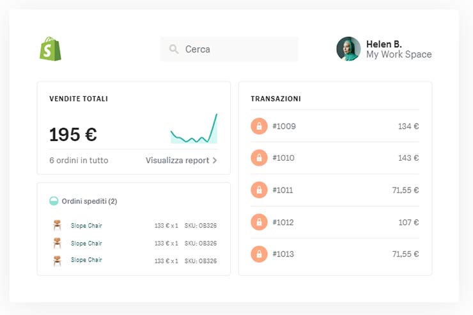473x315 pixels.
Task: Click the total sales trend chart
Action: [x=194, y=129]
